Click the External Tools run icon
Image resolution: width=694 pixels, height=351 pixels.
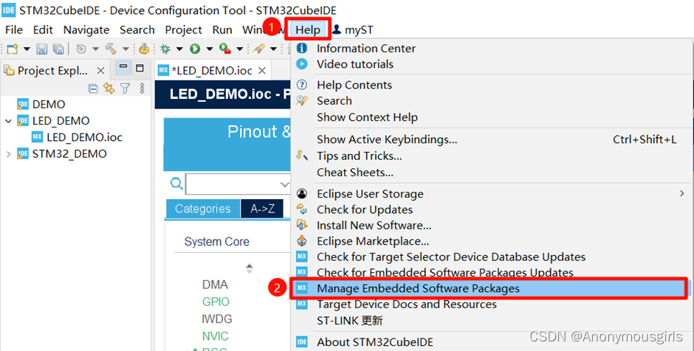tap(225, 49)
